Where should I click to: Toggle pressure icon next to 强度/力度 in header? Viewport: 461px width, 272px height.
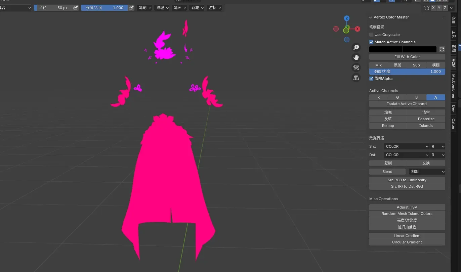click(132, 8)
